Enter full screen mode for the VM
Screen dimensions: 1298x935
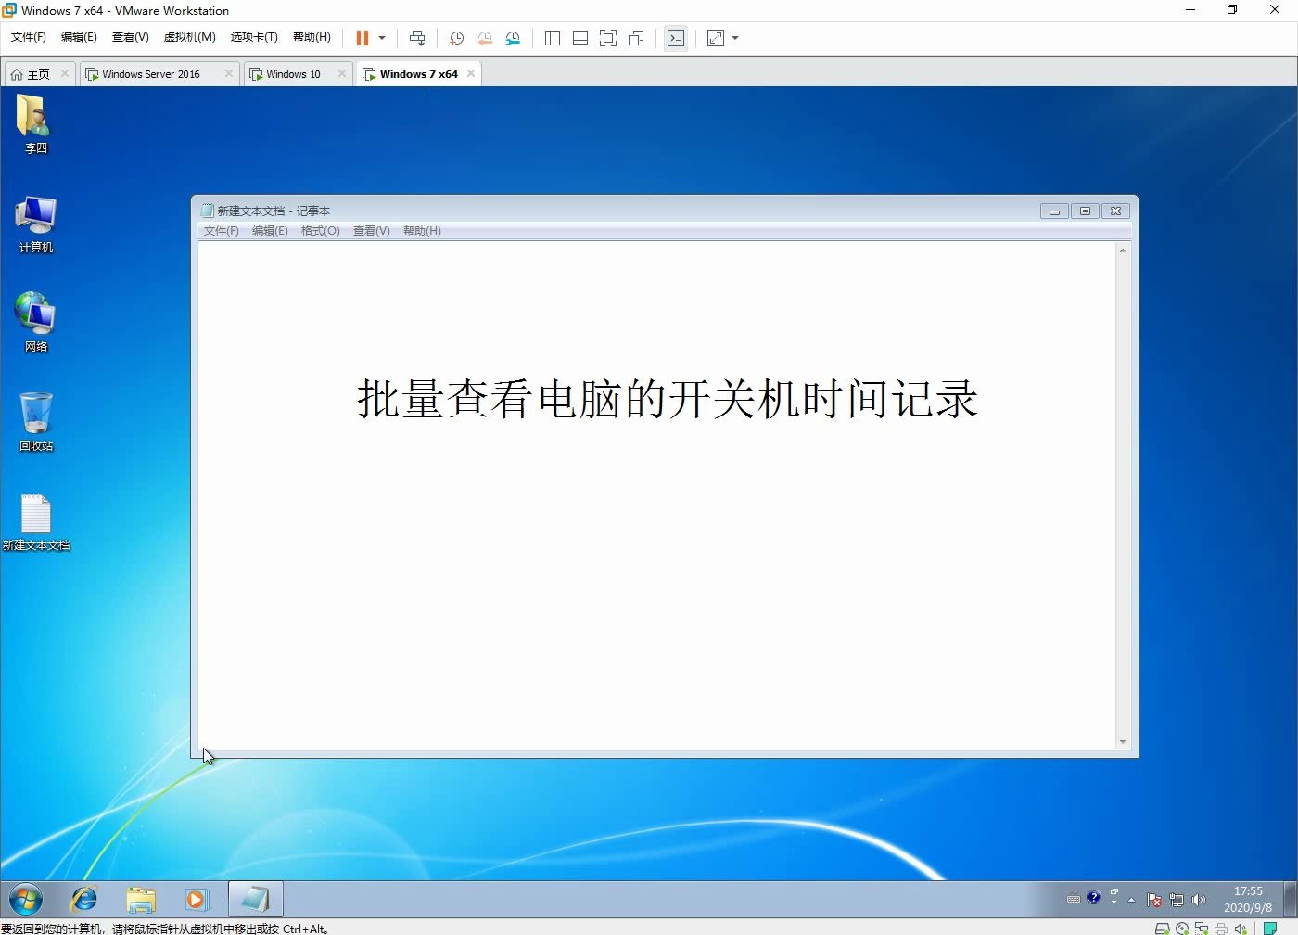click(x=608, y=38)
